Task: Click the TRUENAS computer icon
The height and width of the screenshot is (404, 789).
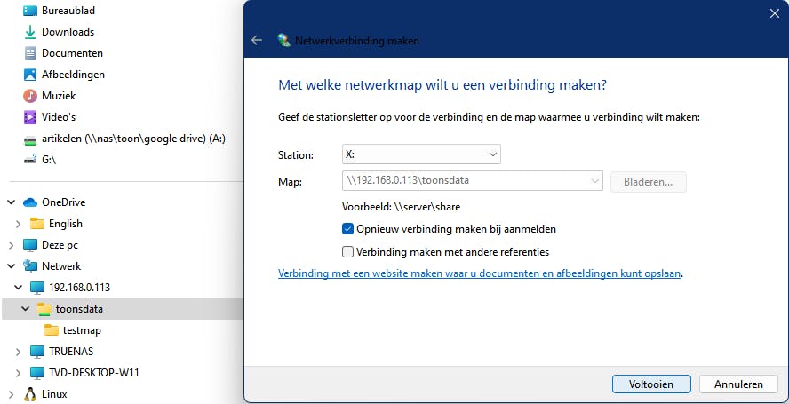Action: coord(36,352)
